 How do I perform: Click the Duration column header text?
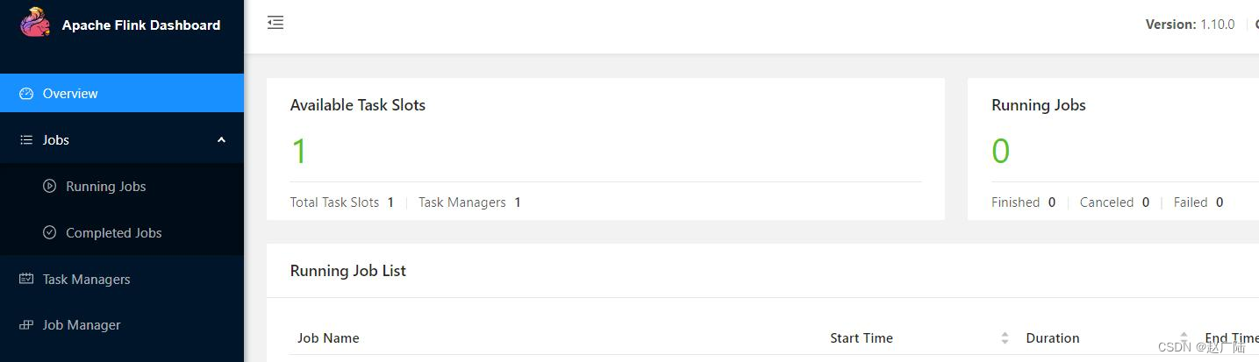(x=1053, y=338)
